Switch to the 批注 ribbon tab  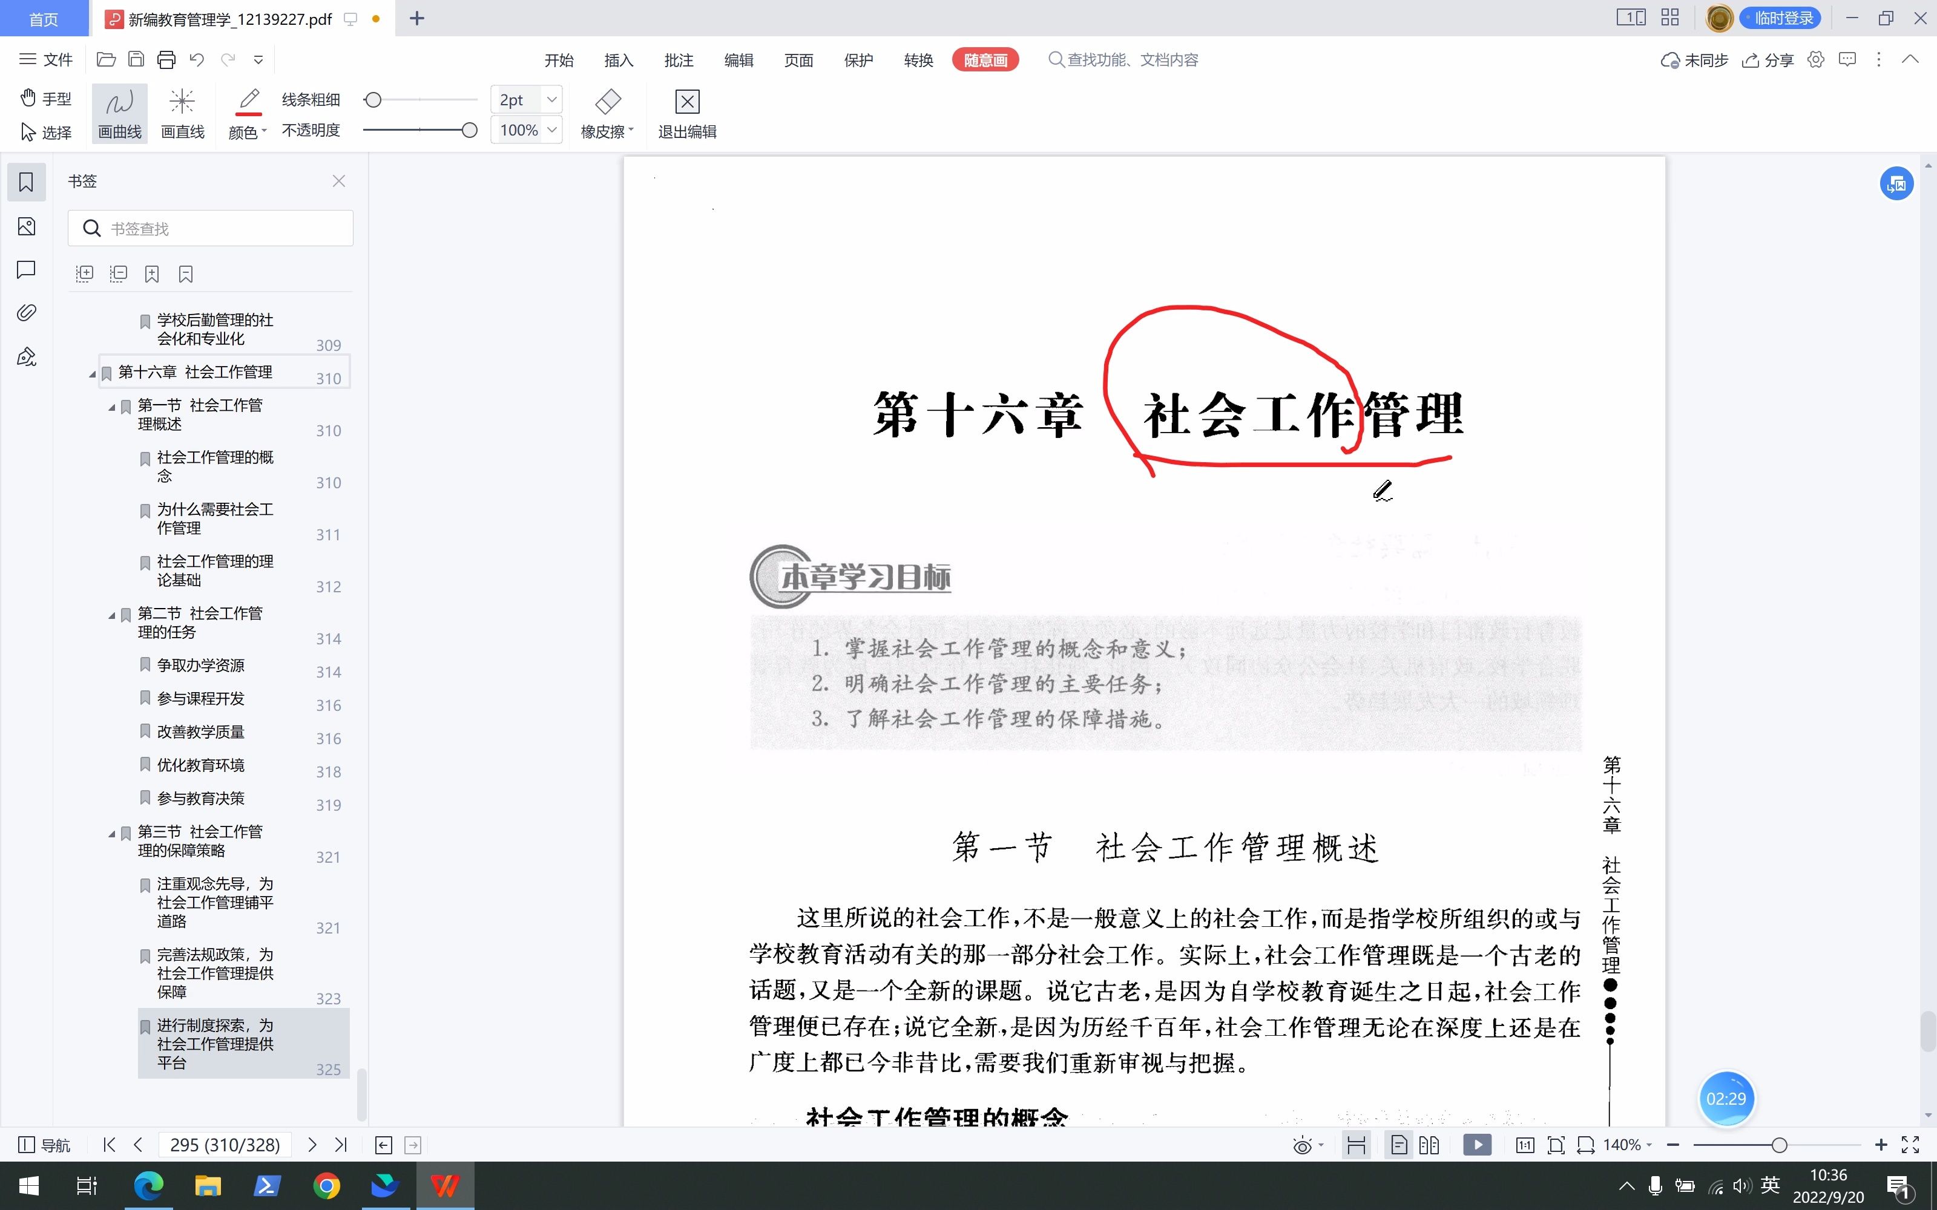click(678, 59)
